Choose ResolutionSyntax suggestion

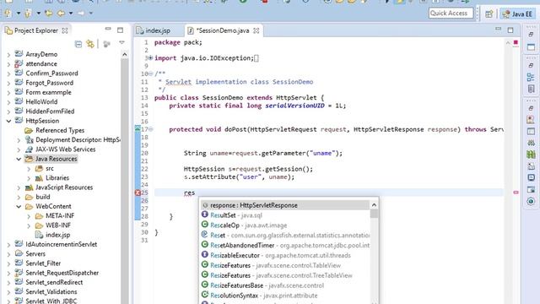click(x=285, y=296)
